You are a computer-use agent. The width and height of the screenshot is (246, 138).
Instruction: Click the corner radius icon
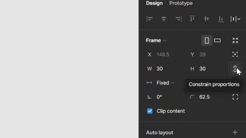tap(192, 97)
